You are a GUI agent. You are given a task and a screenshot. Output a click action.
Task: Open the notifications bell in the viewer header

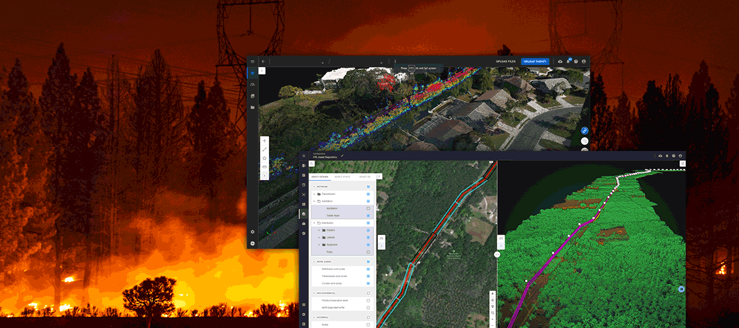click(568, 61)
